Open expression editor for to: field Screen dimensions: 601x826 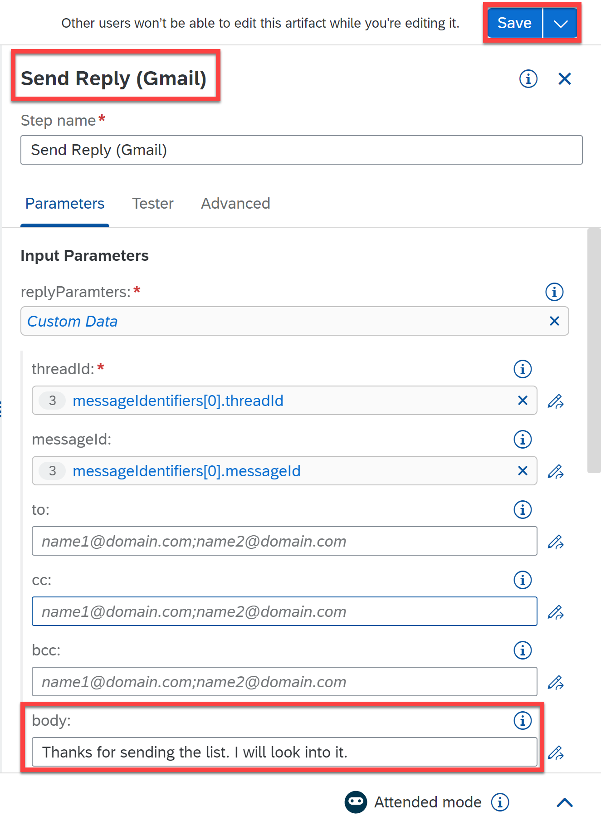tap(555, 542)
